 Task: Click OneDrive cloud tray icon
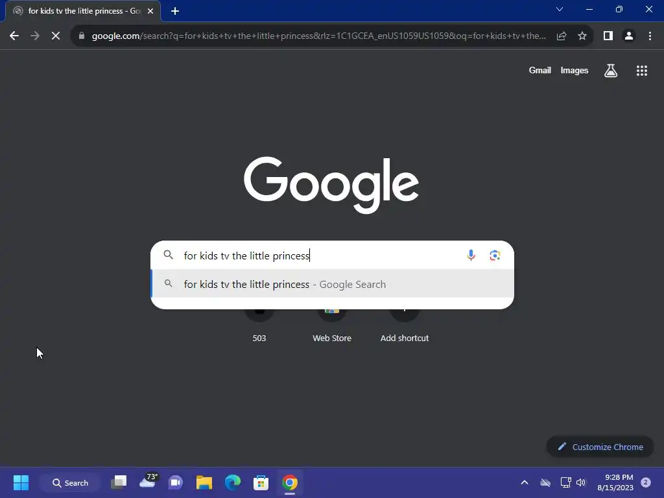click(545, 482)
